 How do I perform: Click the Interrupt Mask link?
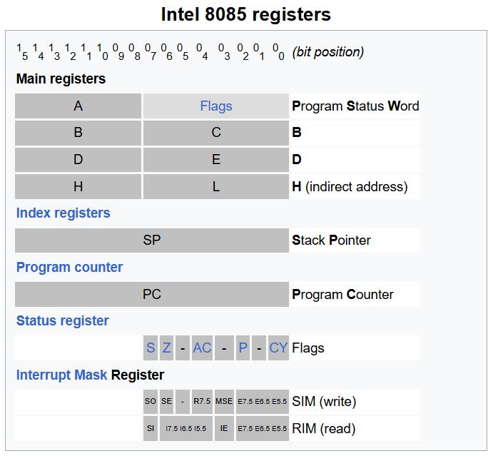[61, 375]
